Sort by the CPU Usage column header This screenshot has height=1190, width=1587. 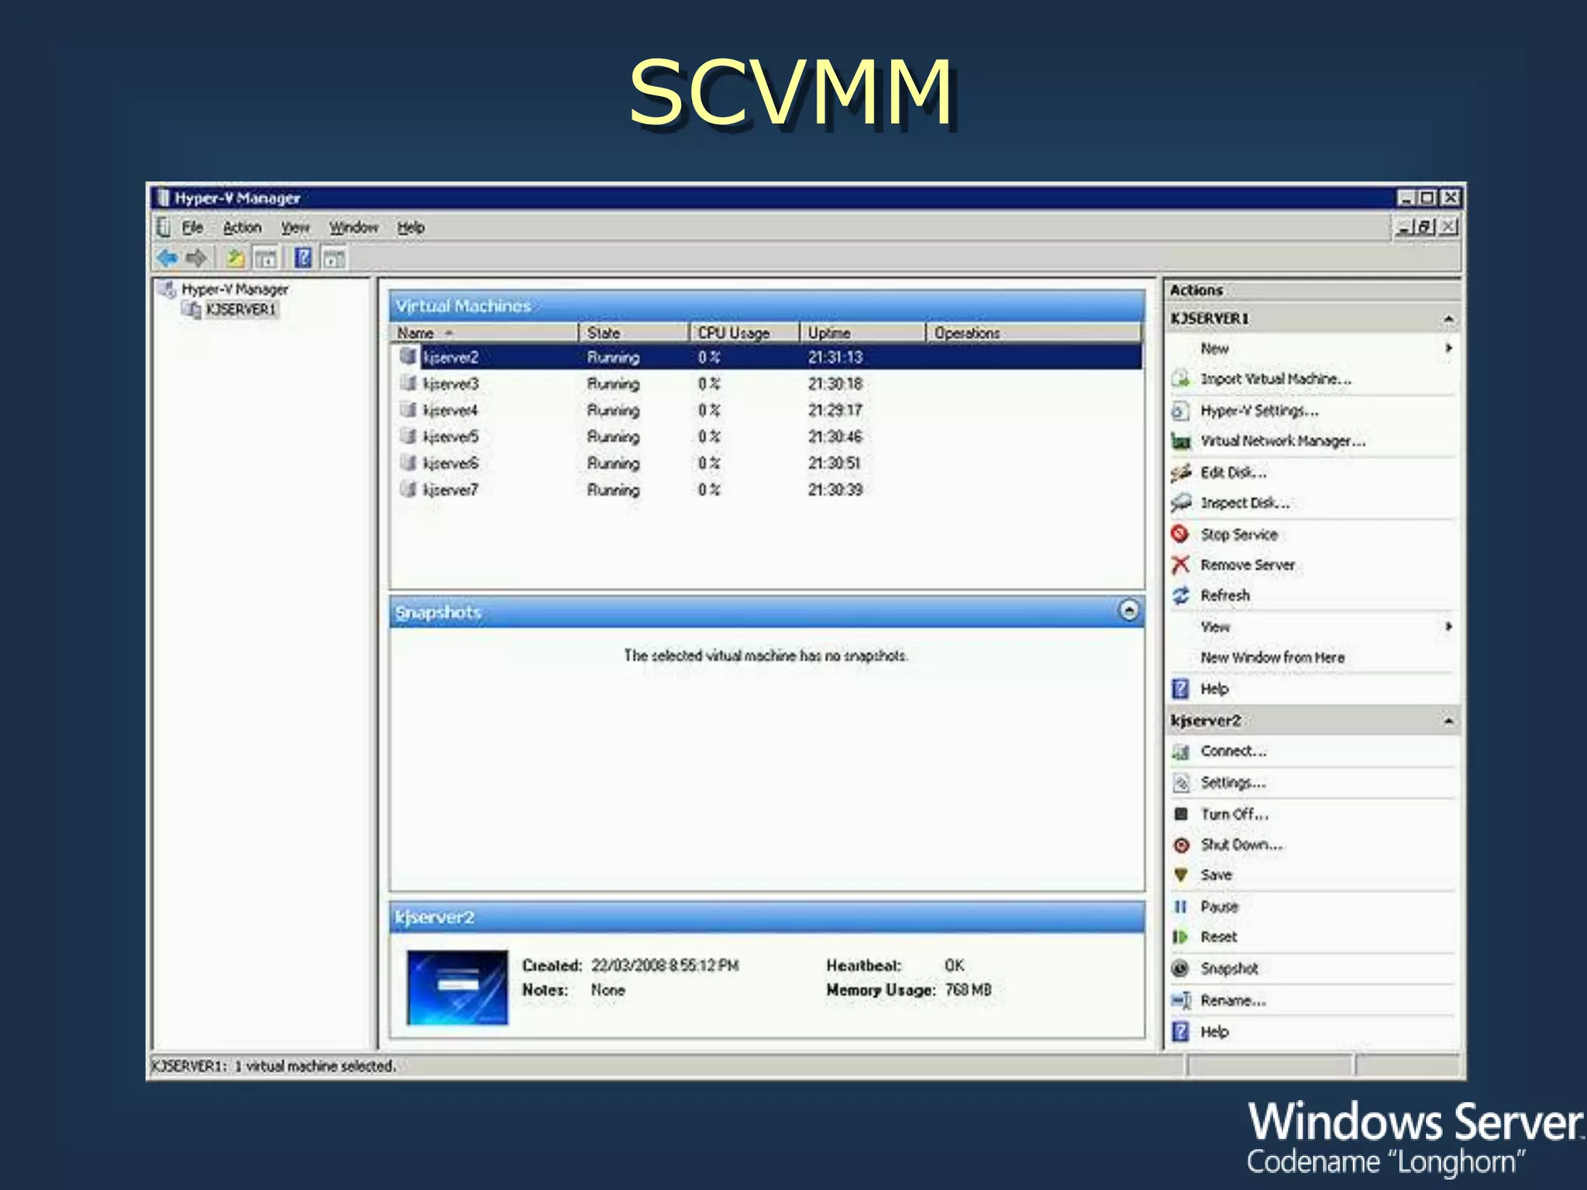pos(745,333)
